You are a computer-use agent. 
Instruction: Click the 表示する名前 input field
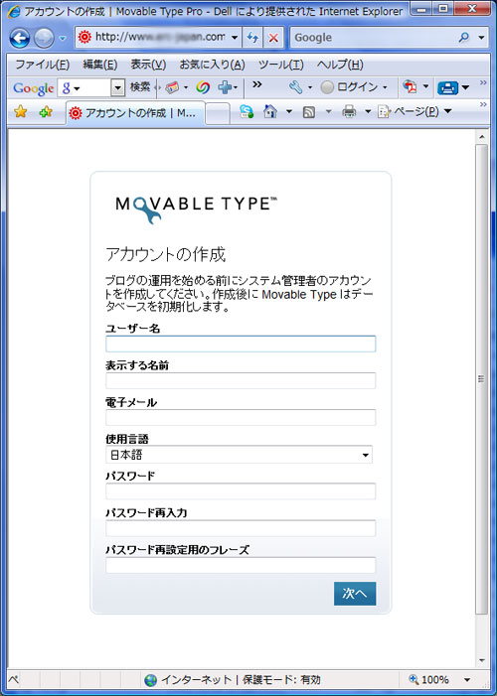click(x=241, y=381)
